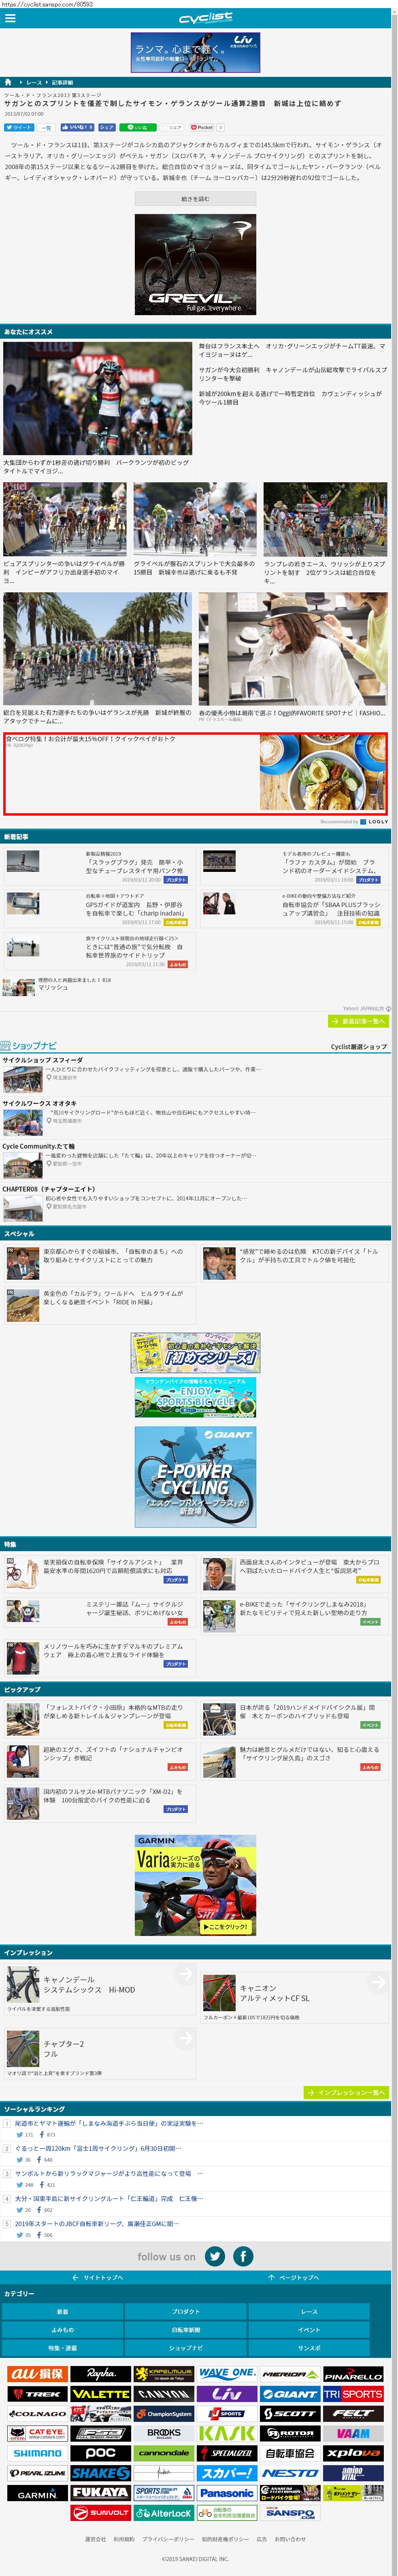398x2576 pixels.
Task: Open Facebook icon beside follow us on
Action: point(243,2256)
